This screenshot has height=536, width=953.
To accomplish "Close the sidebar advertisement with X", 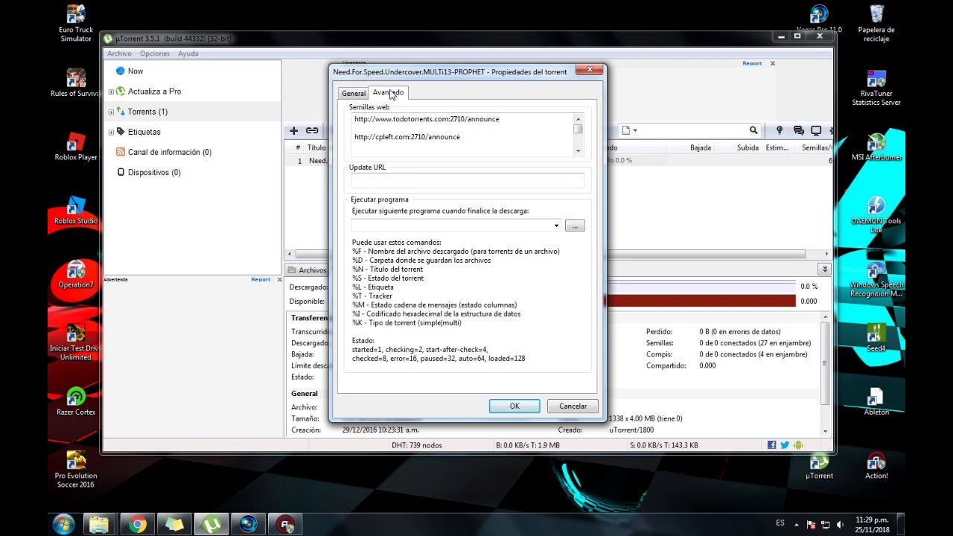I will tap(279, 279).
